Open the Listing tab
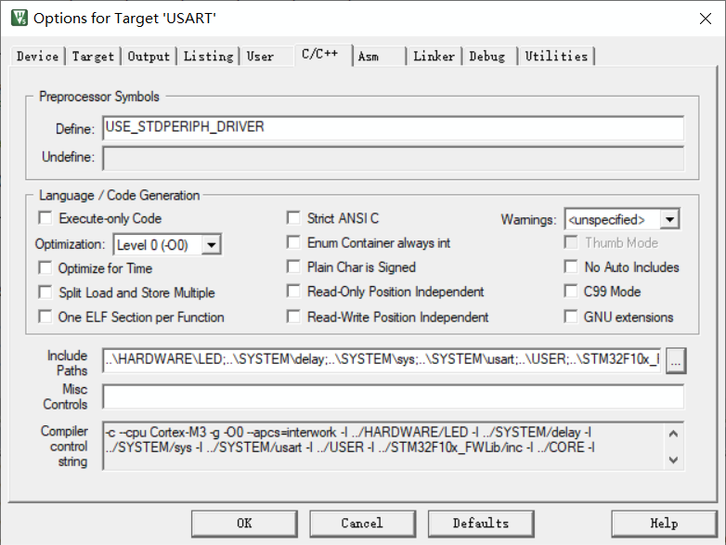 [x=208, y=57]
